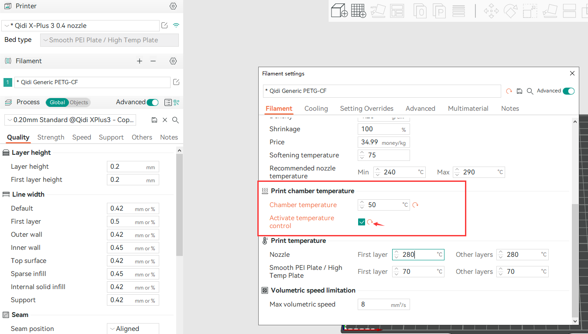Click the Add cube primitive toolbar icon
Image resolution: width=588 pixels, height=334 pixels.
click(339, 11)
